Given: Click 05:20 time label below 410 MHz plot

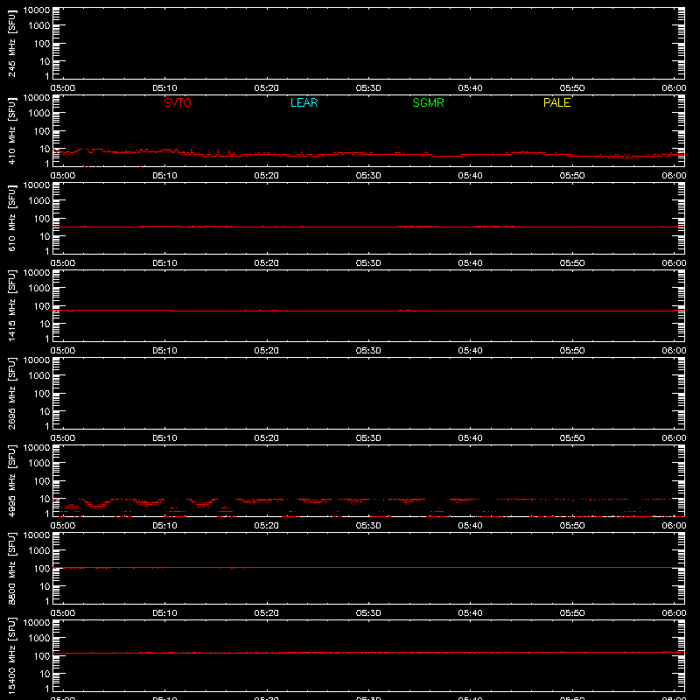Looking at the screenshot, I should [x=267, y=176].
